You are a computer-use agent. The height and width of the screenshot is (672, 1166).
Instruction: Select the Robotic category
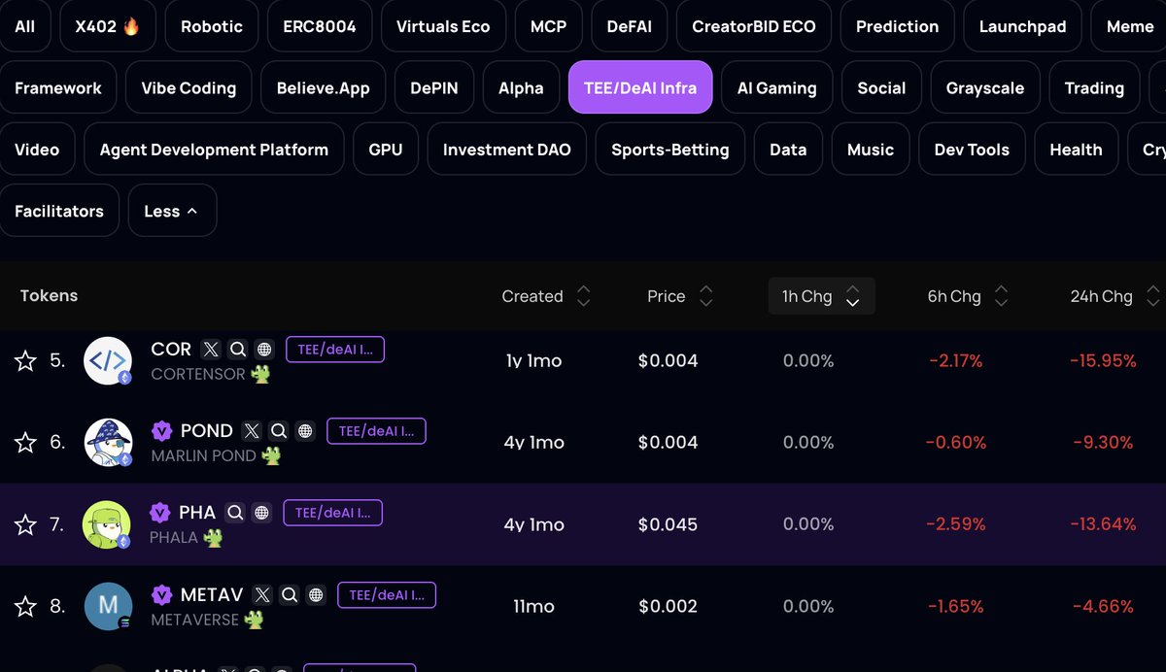click(212, 26)
